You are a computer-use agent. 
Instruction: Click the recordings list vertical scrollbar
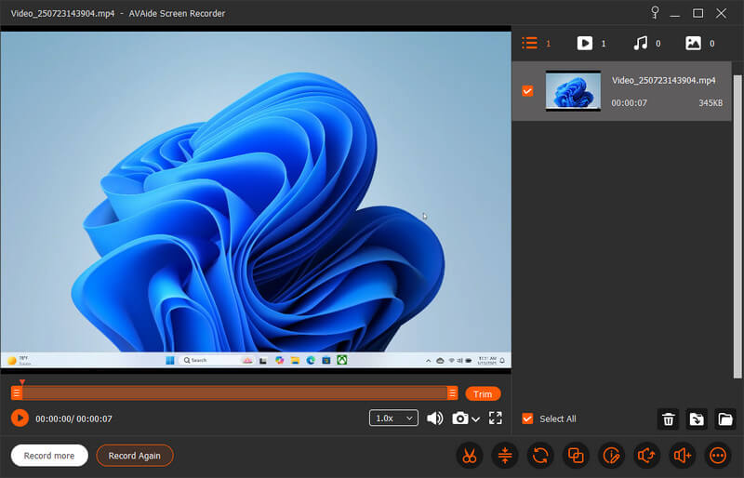point(737,226)
